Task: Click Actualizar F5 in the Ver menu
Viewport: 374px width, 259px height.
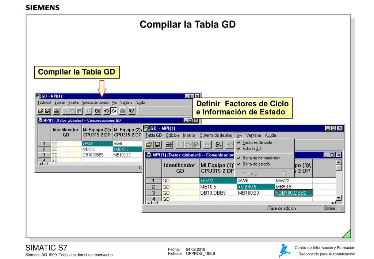Action: 264,174
